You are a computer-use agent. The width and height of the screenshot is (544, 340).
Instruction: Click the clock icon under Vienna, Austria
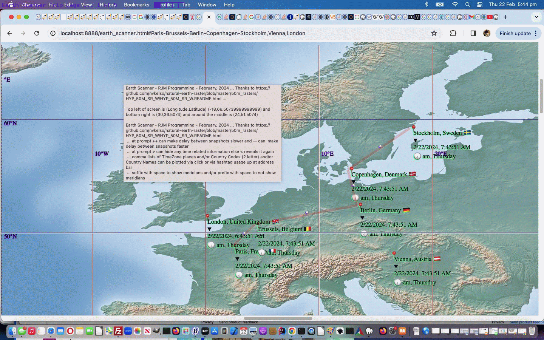pyautogui.click(x=397, y=282)
